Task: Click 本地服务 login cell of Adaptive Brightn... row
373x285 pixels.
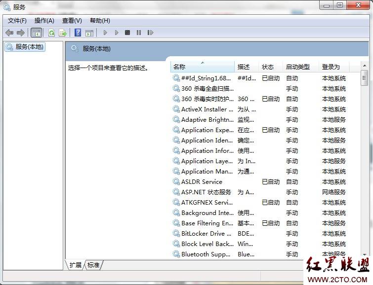Action: click(x=334, y=120)
